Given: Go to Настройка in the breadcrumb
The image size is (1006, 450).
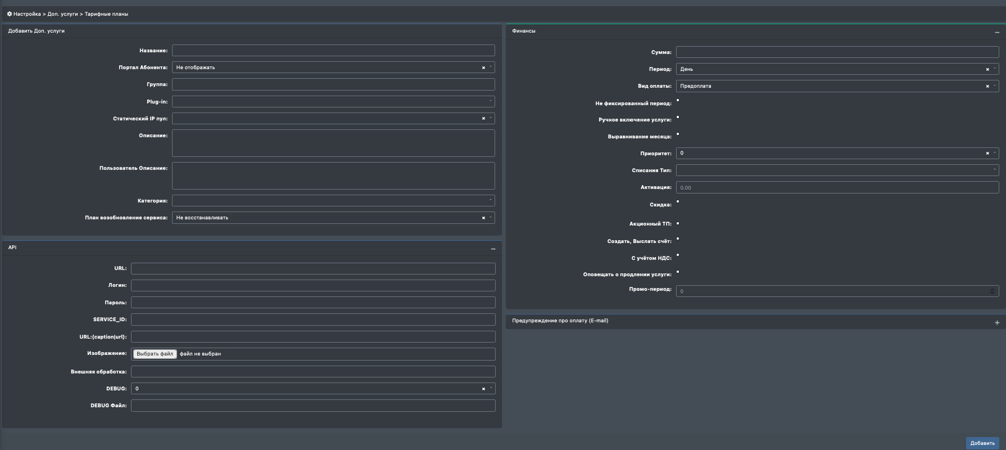Looking at the screenshot, I should [27, 14].
